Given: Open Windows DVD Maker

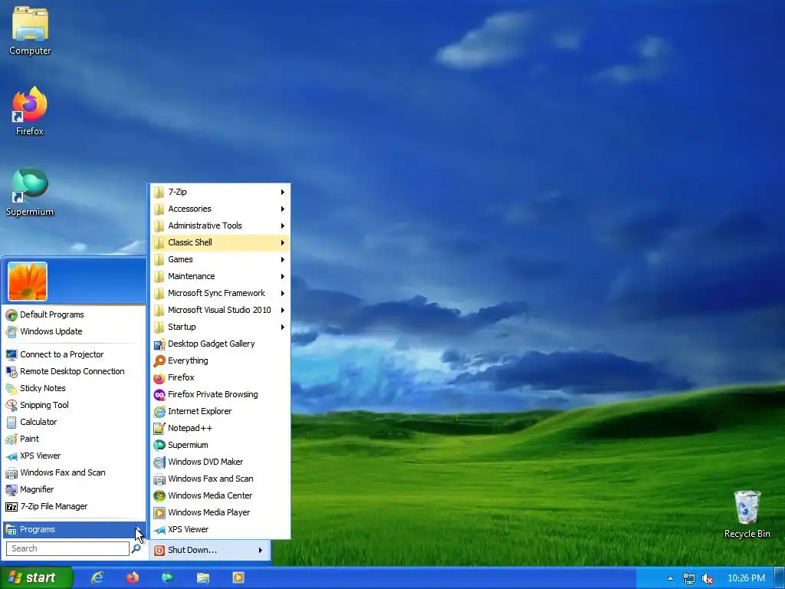Looking at the screenshot, I should click(220, 462).
